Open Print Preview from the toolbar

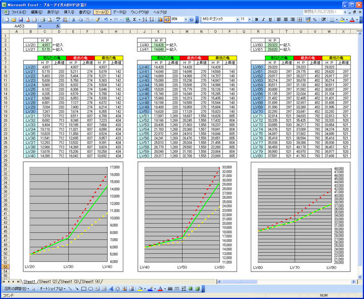click(50, 20)
